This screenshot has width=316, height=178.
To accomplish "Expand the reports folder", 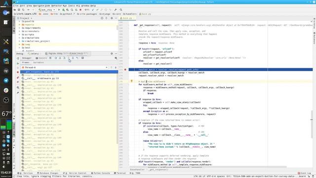I will (x=20, y=25).
